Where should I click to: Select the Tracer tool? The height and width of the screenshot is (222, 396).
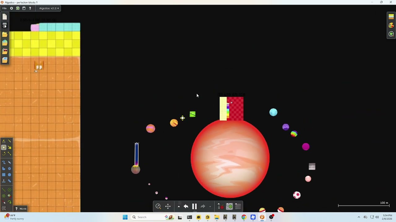(10, 202)
